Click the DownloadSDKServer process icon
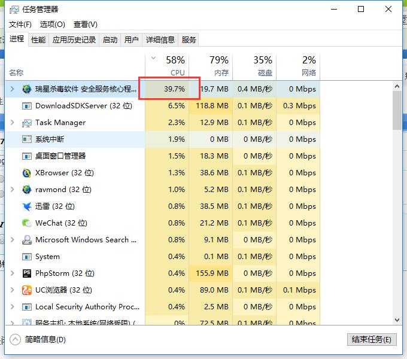The height and width of the screenshot is (359, 407). click(27, 106)
